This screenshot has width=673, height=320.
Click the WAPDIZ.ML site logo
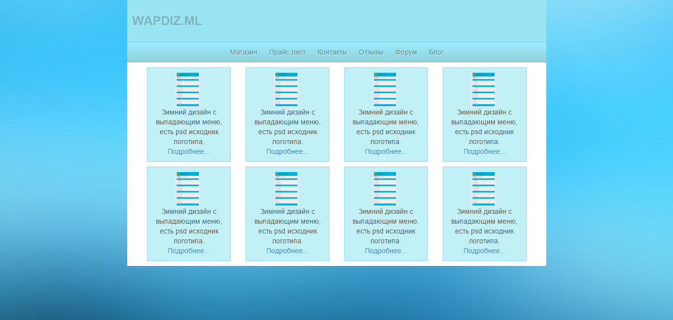(x=167, y=21)
